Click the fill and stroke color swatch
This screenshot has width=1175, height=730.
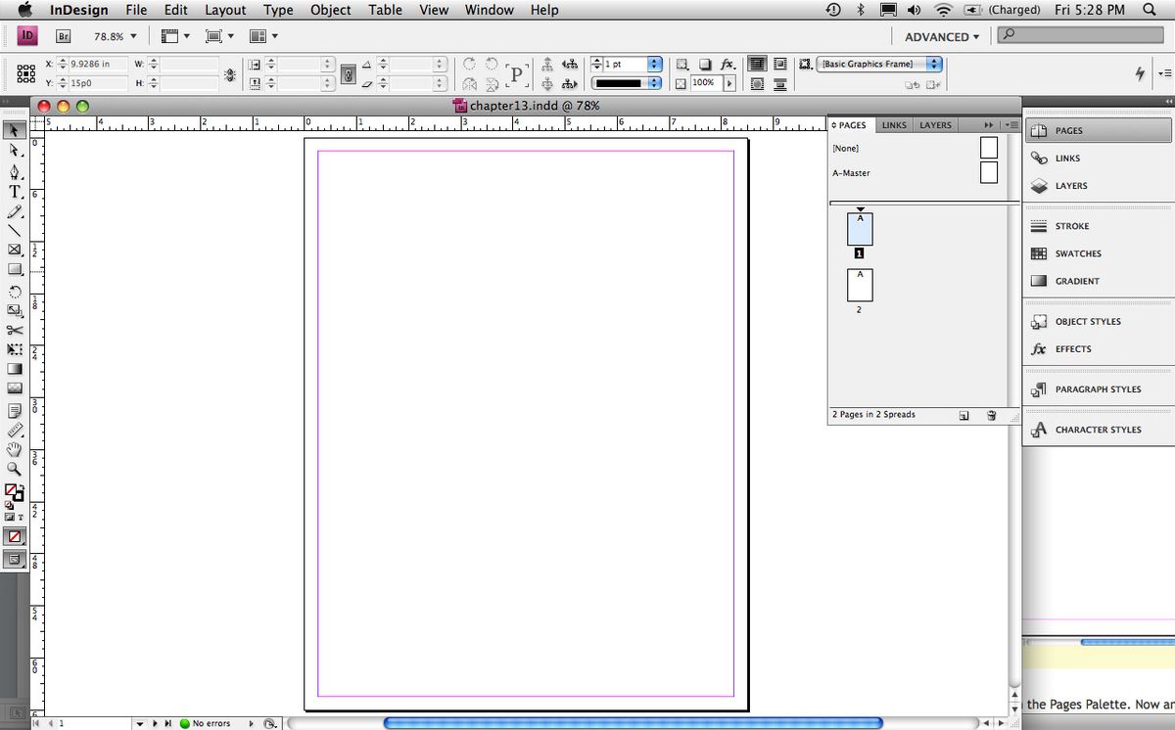[x=13, y=491]
